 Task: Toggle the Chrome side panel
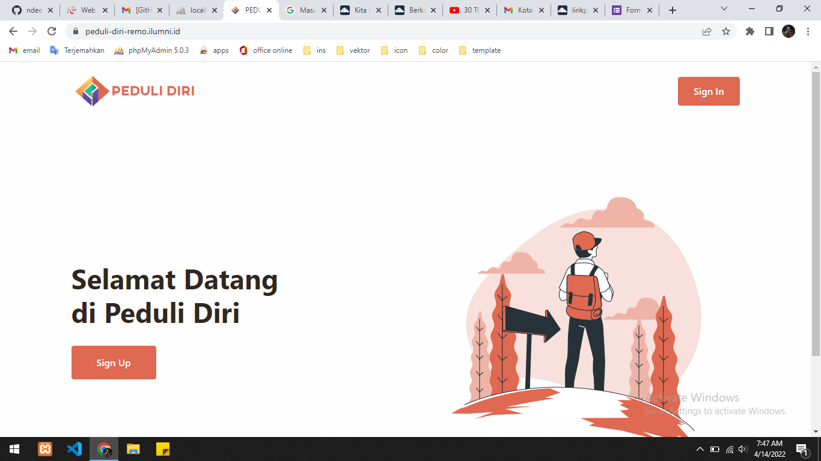click(769, 31)
